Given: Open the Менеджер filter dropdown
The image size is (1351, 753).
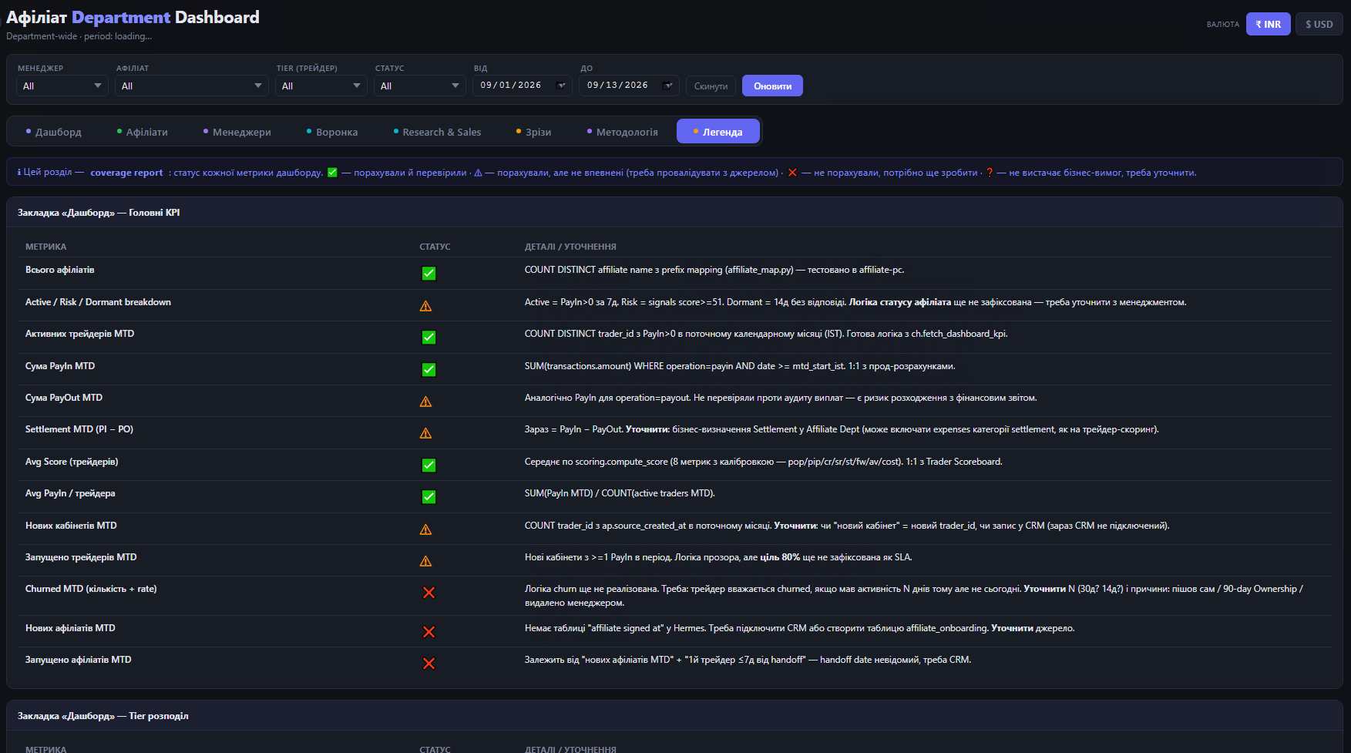Looking at the screenshot, I should (x=62, y=86).
